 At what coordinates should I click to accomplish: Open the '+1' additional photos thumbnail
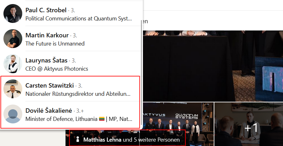click(249, 124)
